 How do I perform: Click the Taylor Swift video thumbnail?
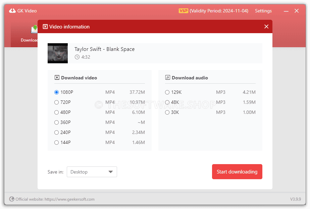[x=58, y=53]
